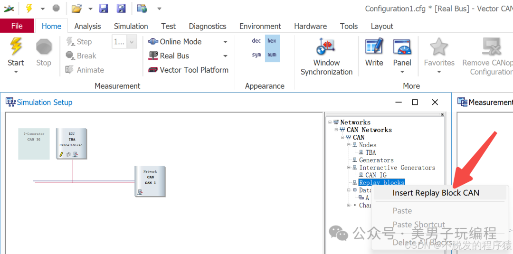Switch display to hex format

tap(272, 41)
